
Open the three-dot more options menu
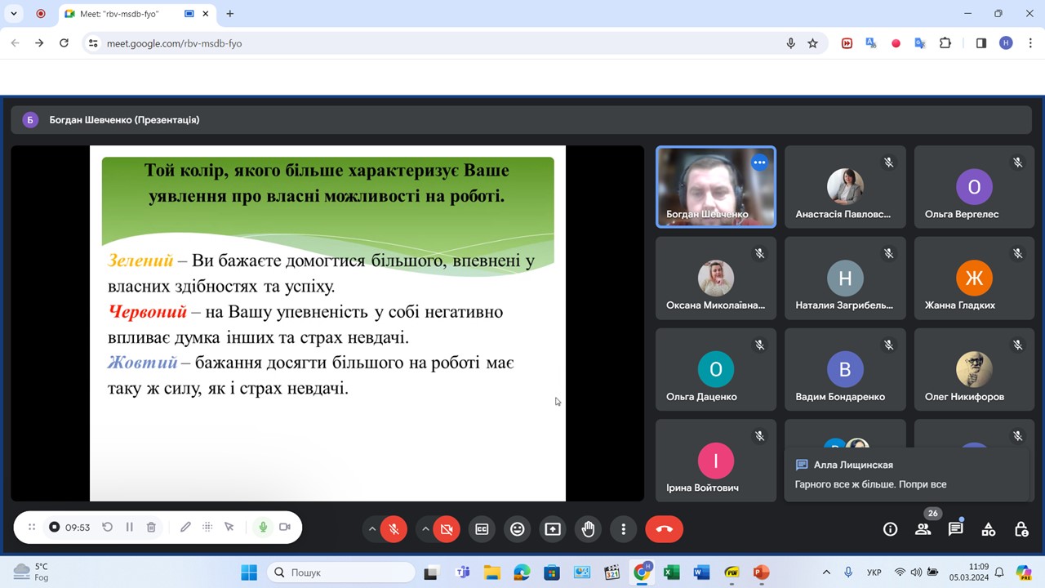[623, 529]
